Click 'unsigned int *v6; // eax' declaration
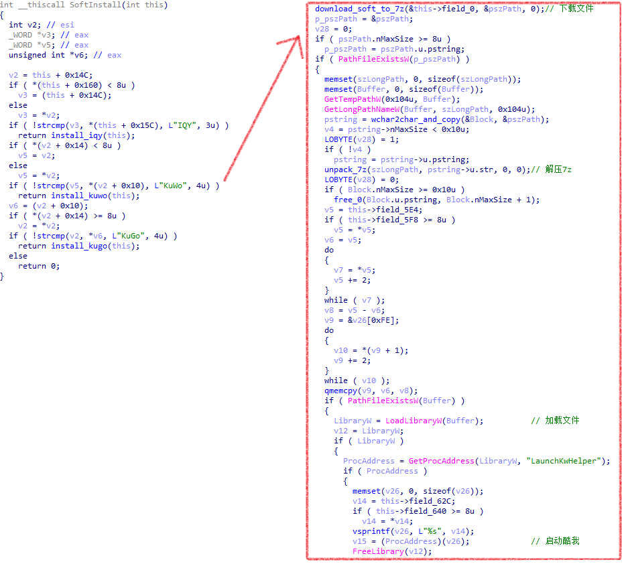Image resolution: width=626 pixels, height=564 pixels. (x=64, y=55)
